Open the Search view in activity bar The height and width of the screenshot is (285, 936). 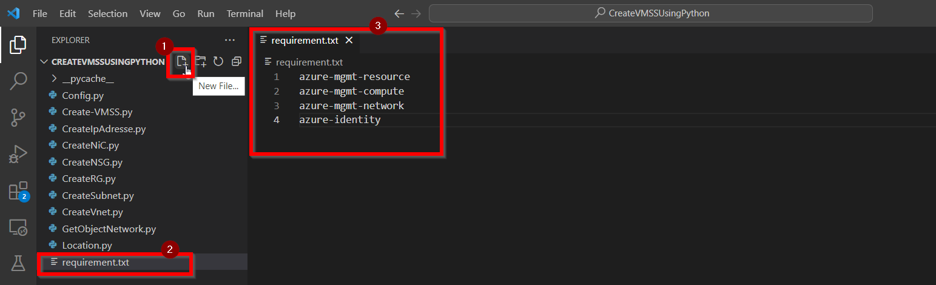tap(18, 81)
